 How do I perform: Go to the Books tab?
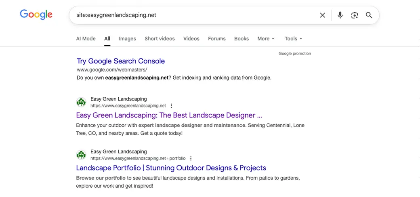(241, 39)
